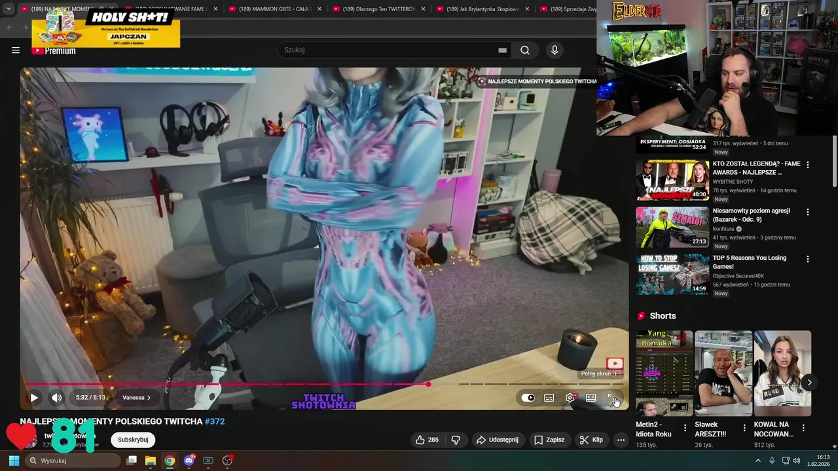Open the Xbox Game Bar taskbar icon

(x=208, y=461)
